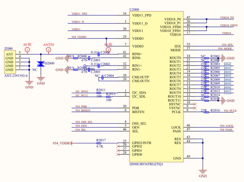This screenshot has width=244, height=182.
Task: Select resistor R2017 4.7K symbol
Action: (x=99, y=143)
